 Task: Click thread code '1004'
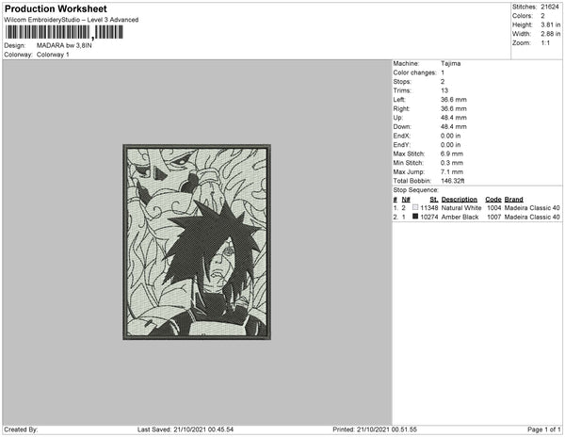point(494,208)
